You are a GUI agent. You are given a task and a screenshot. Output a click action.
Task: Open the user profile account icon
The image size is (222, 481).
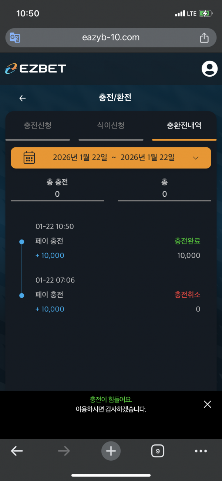click(x=209, y=69)
